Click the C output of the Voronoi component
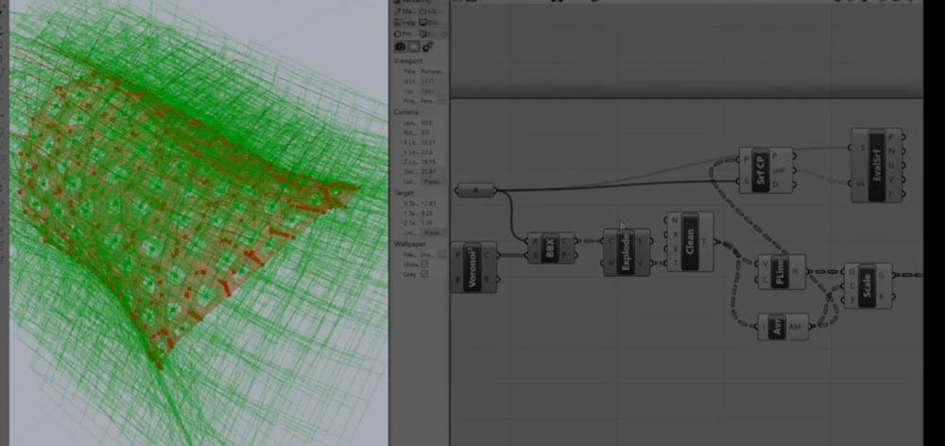 [488, 255]
